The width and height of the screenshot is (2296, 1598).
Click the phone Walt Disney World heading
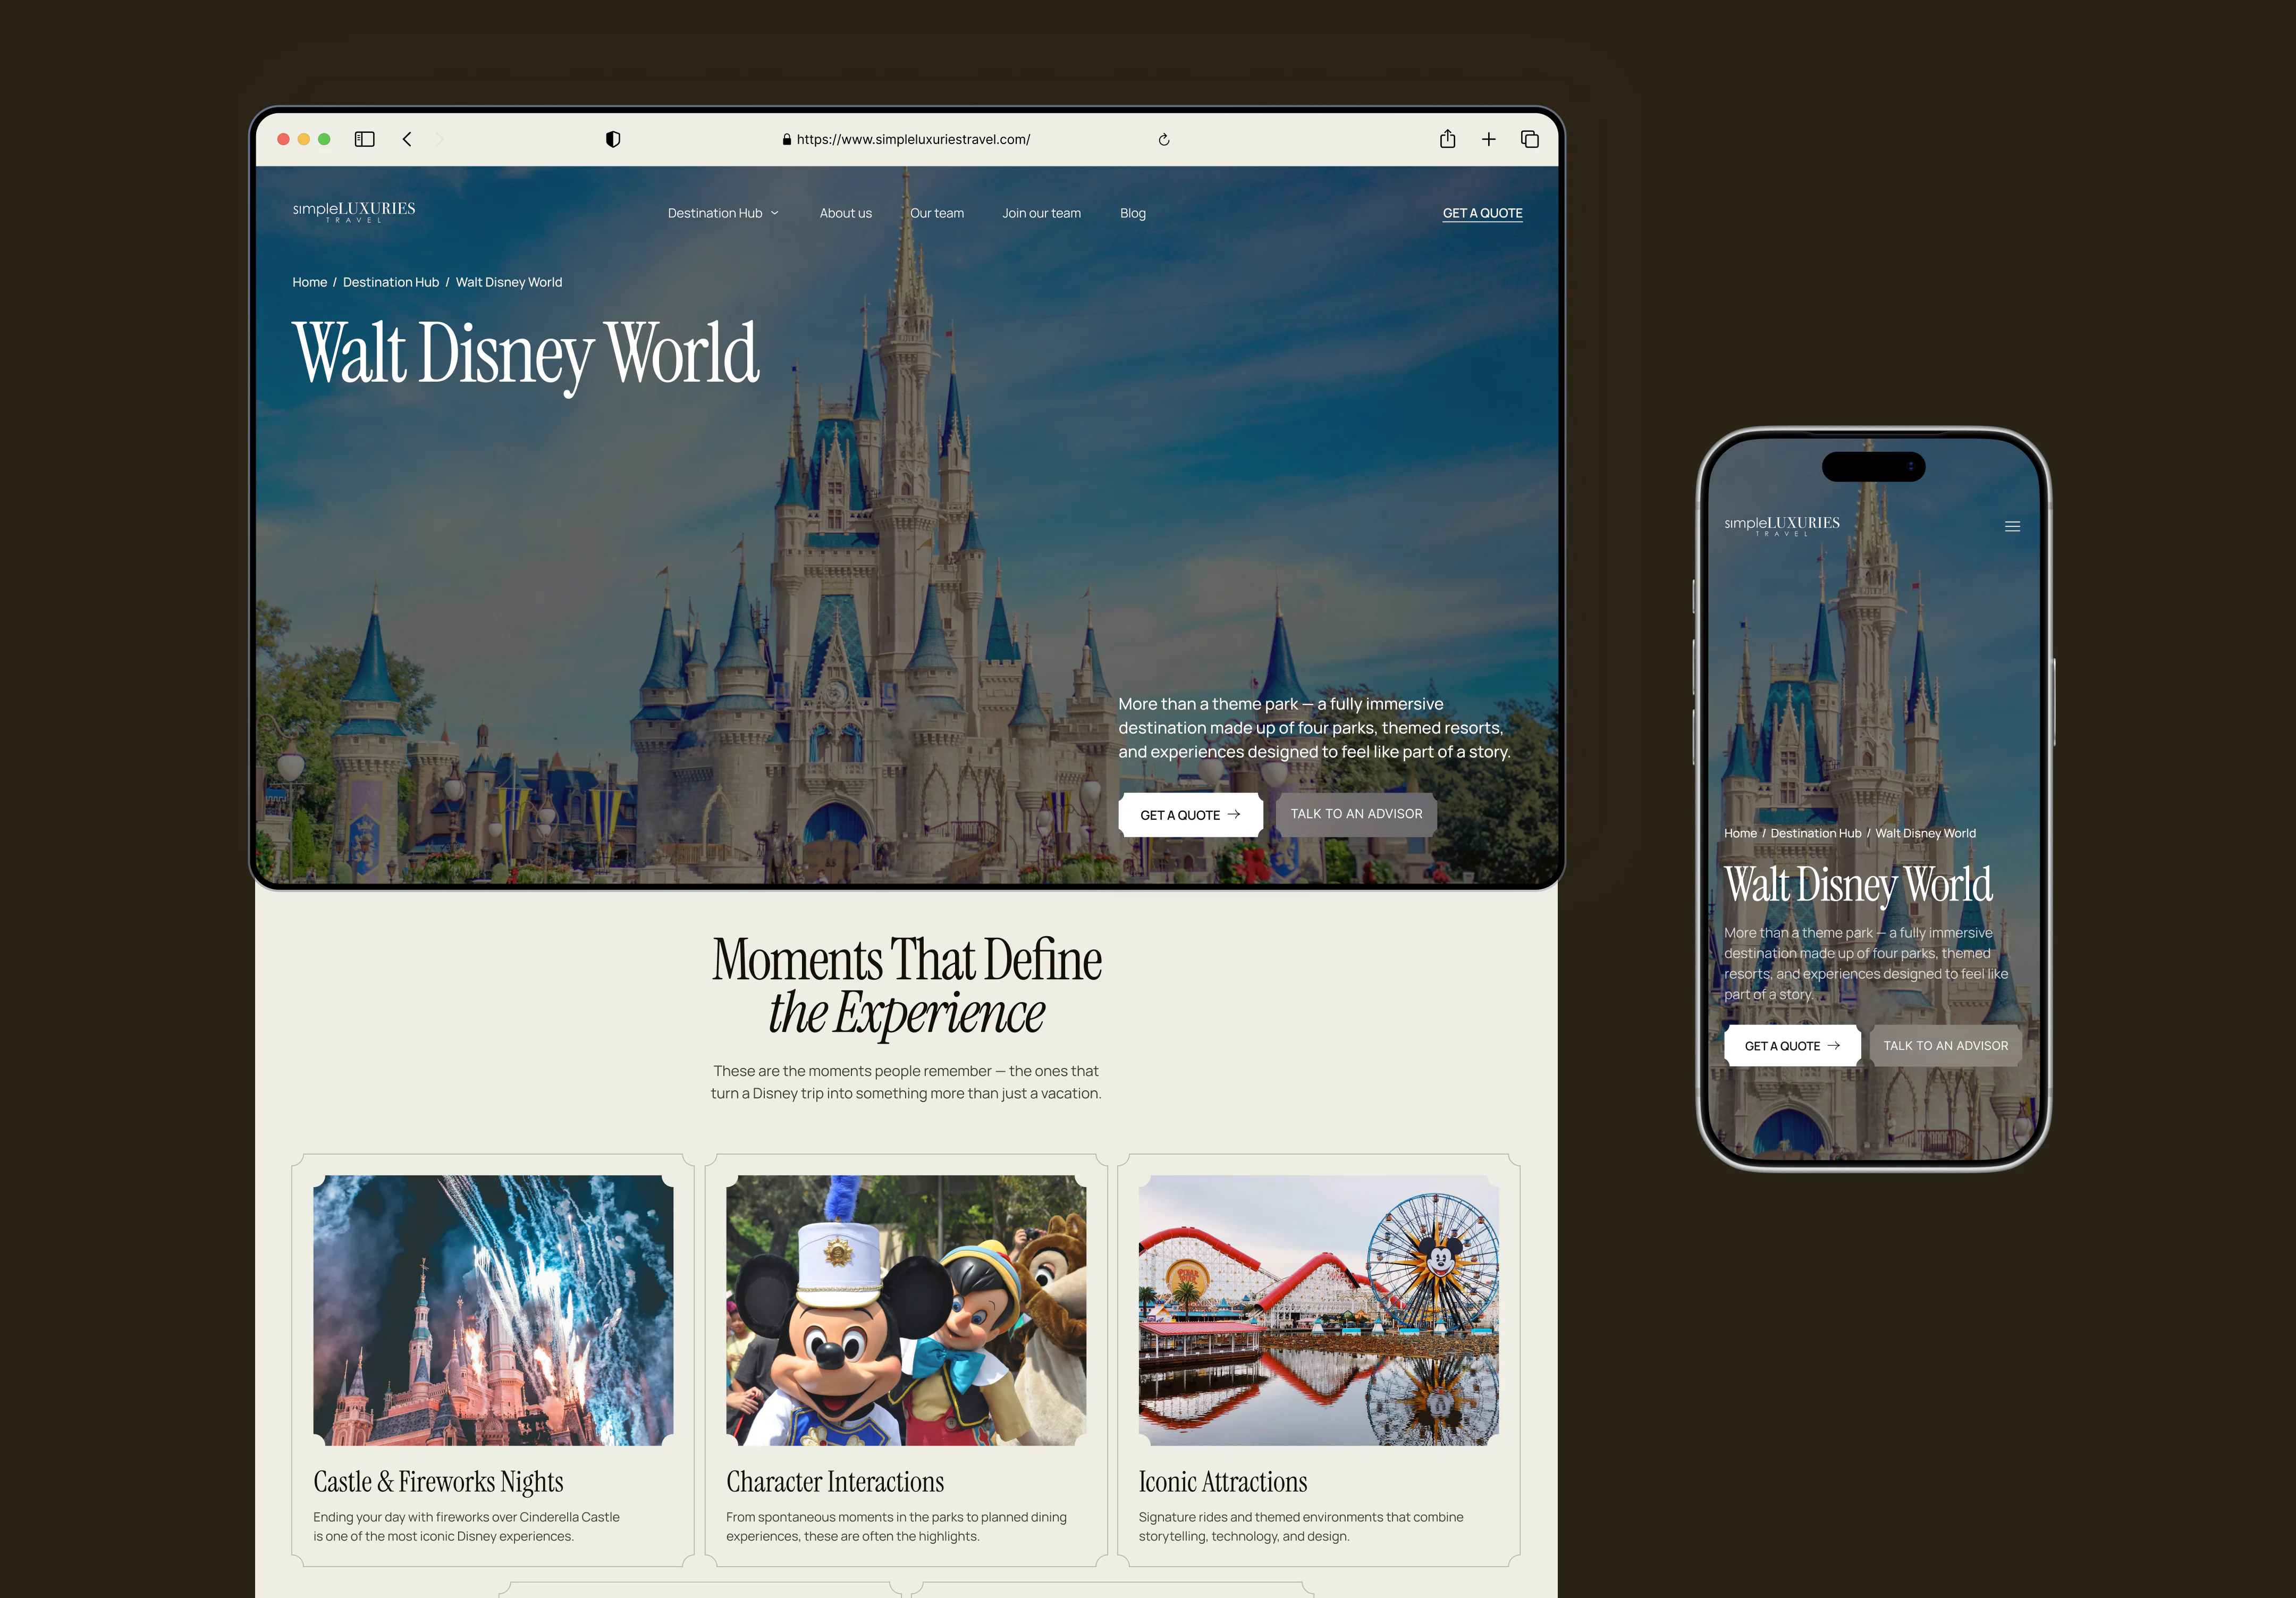1858,885
